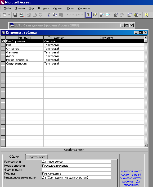Open the Вставка menu
Image resolution: width=153 pixels, height=187 pixels.
[44, 8]
